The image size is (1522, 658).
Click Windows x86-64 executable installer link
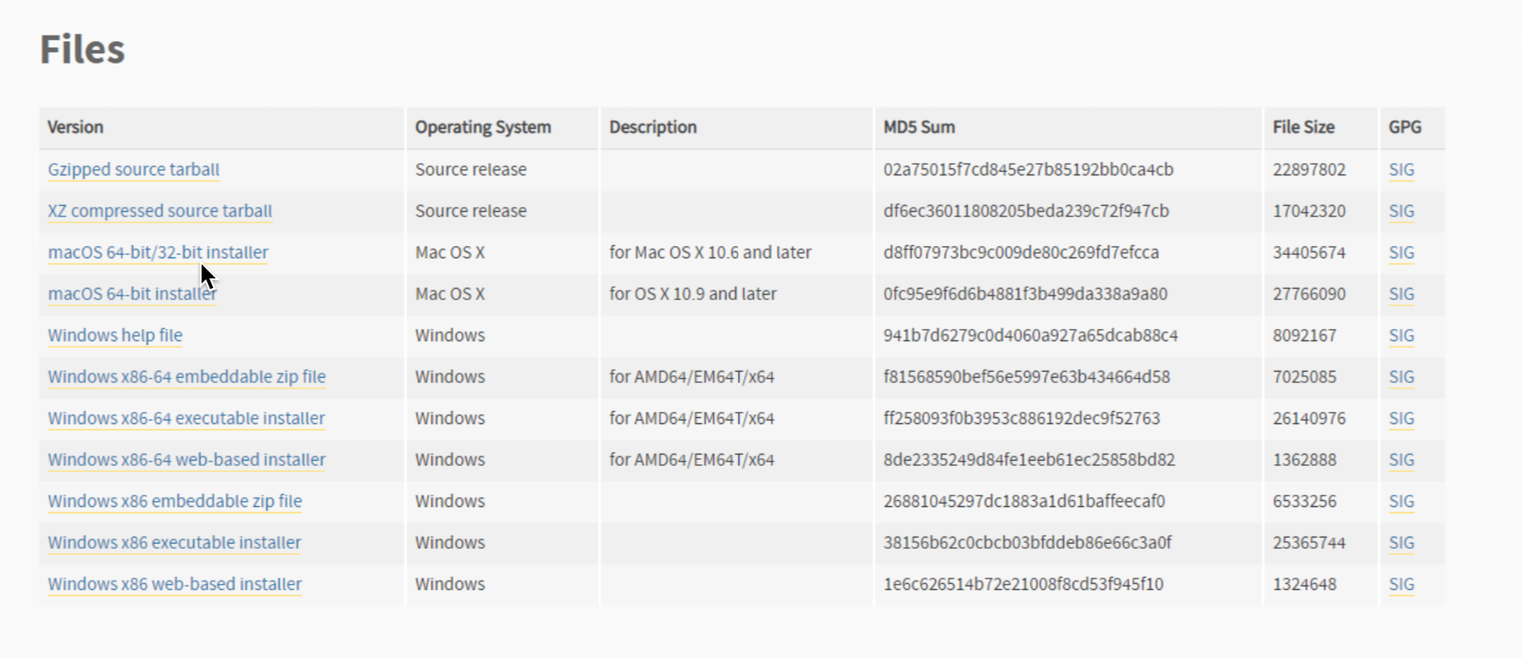[x=186, y=418]
